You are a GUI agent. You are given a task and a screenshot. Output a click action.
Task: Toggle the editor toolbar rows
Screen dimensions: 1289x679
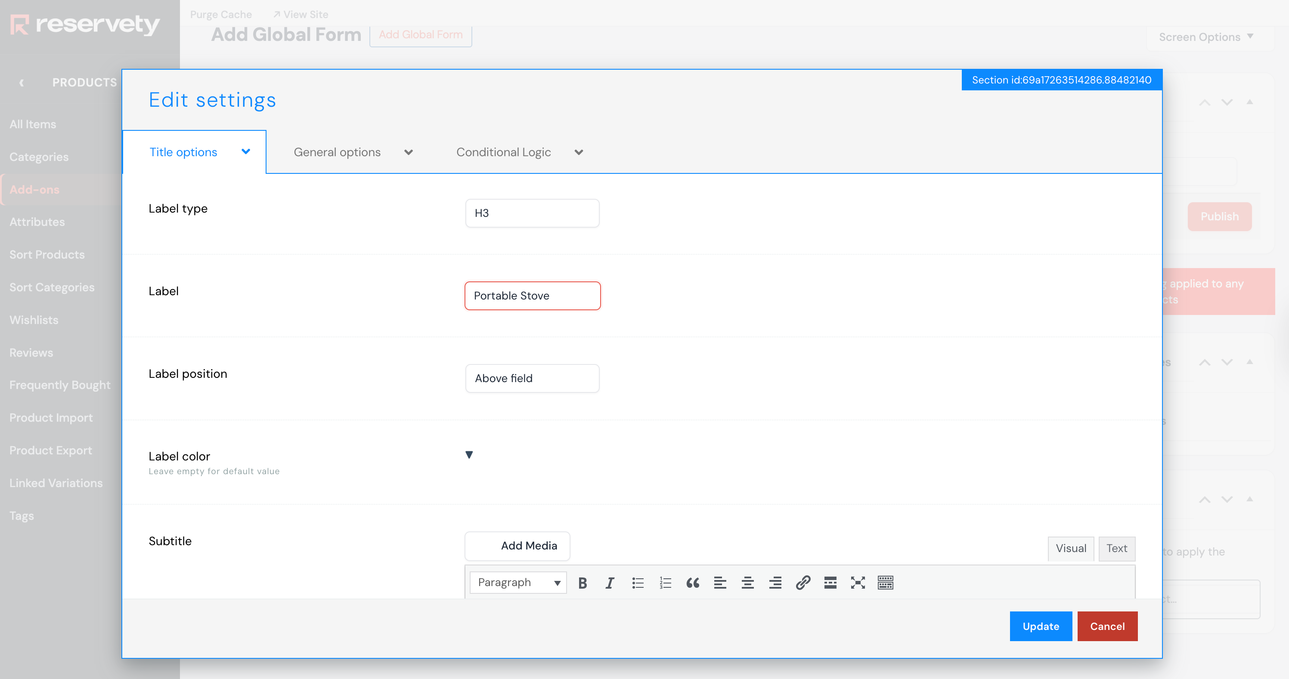(x=885, y=583)
